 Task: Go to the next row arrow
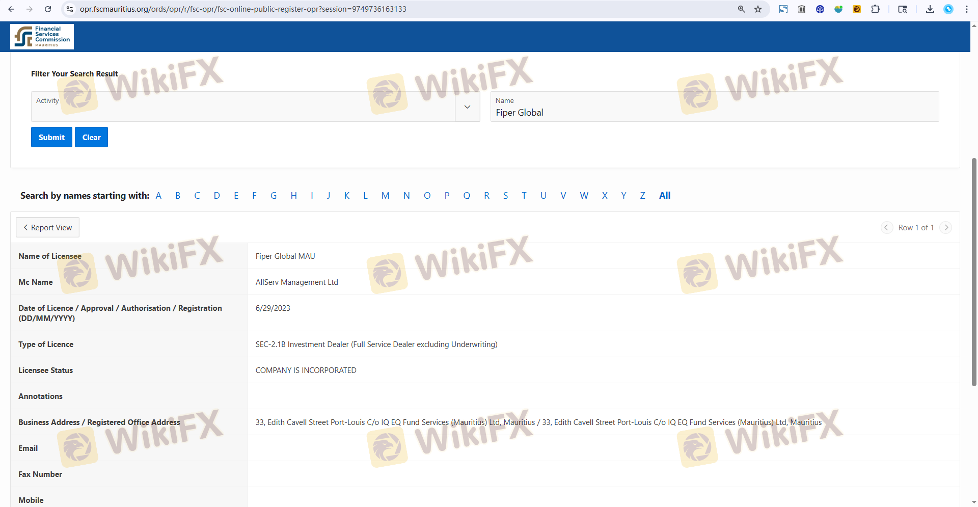(x=946, y=228)
